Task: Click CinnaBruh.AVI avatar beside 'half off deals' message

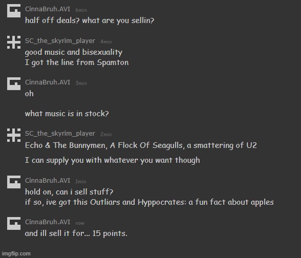Action: [x=14, y=11]
